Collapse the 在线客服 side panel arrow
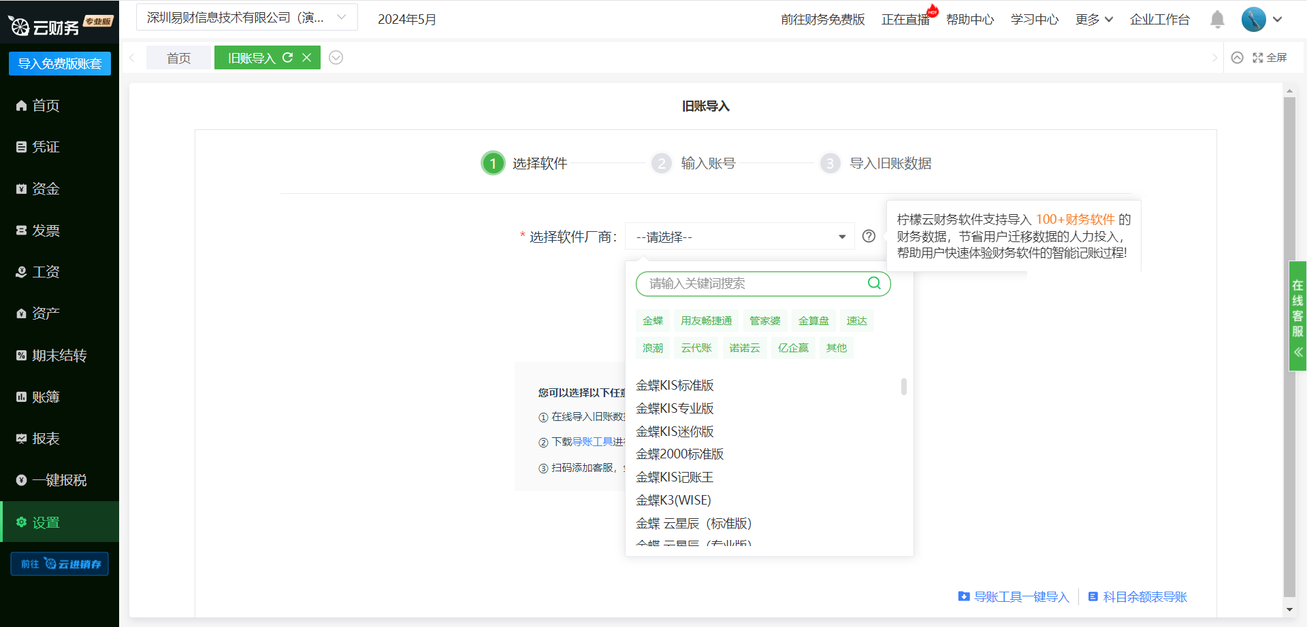The image size is (1307, 627). [x=1298, y=352]
